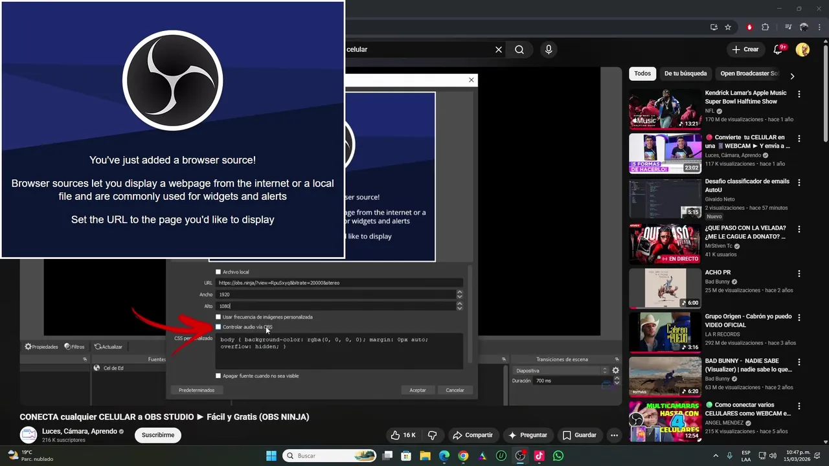The image size is (829, 466).
Task: Click the URL field with obs.ninja link
Action: pos(339,283)
